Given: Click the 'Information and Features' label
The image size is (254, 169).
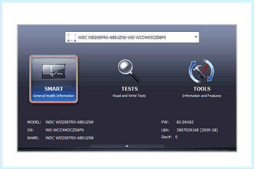Looking at the screenshot, I should click(x=202, y=96).
